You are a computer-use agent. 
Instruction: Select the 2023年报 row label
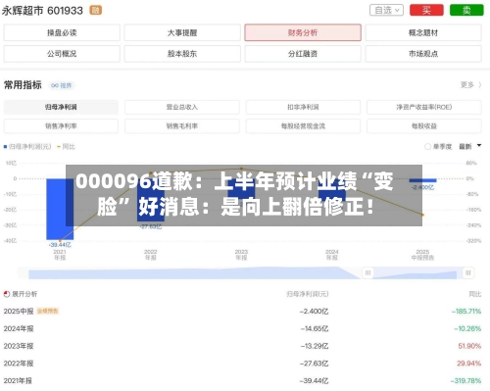(x=19, y=346)
